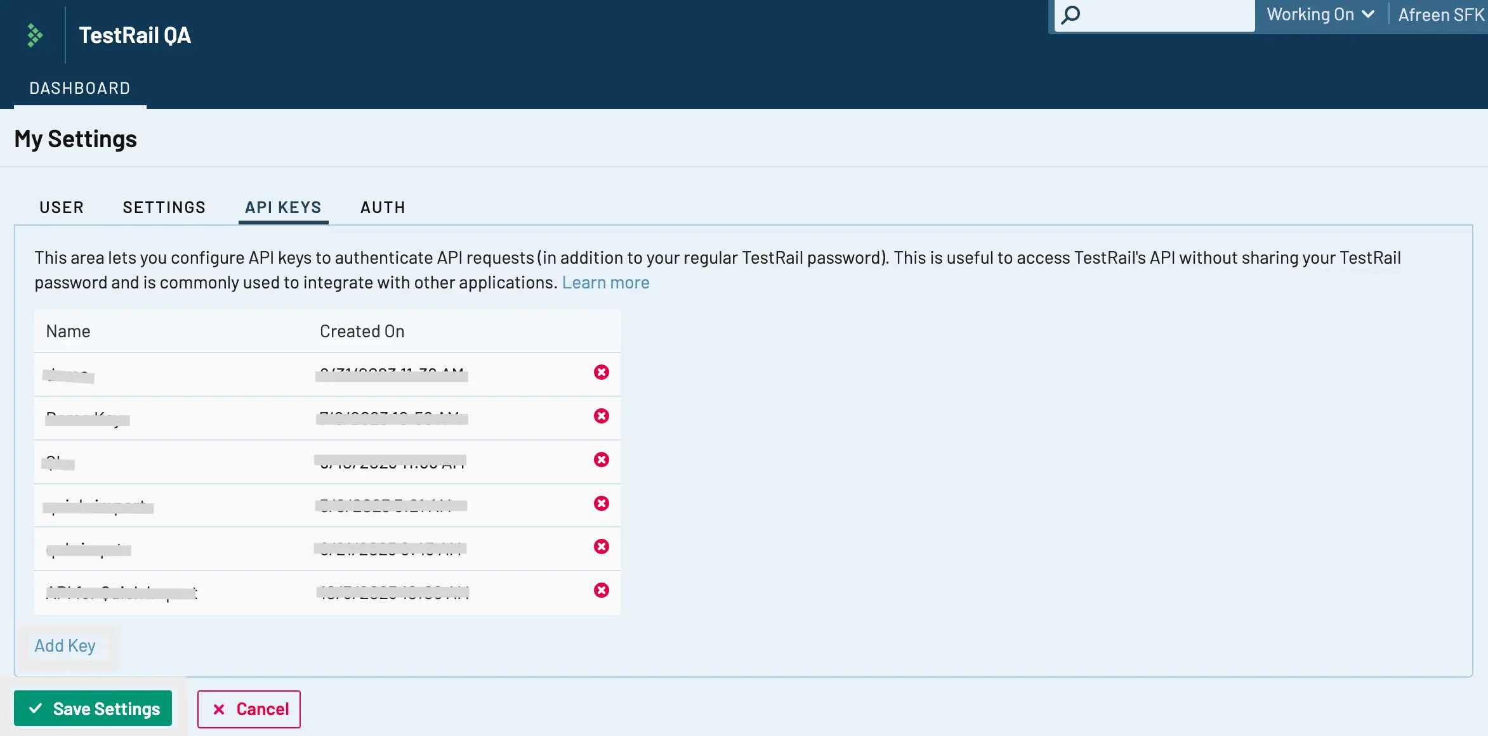Open the AUTH tab
1488x736 pixels.
tap(383, 207)
